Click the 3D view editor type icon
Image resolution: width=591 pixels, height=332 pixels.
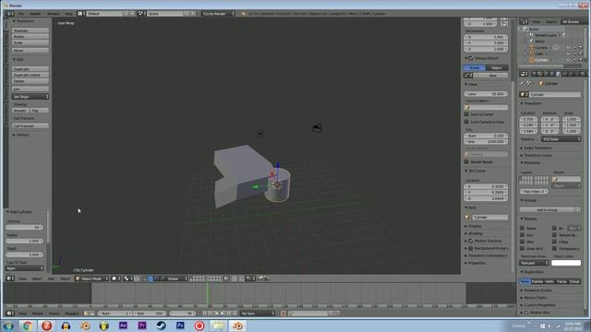point(10,279)
